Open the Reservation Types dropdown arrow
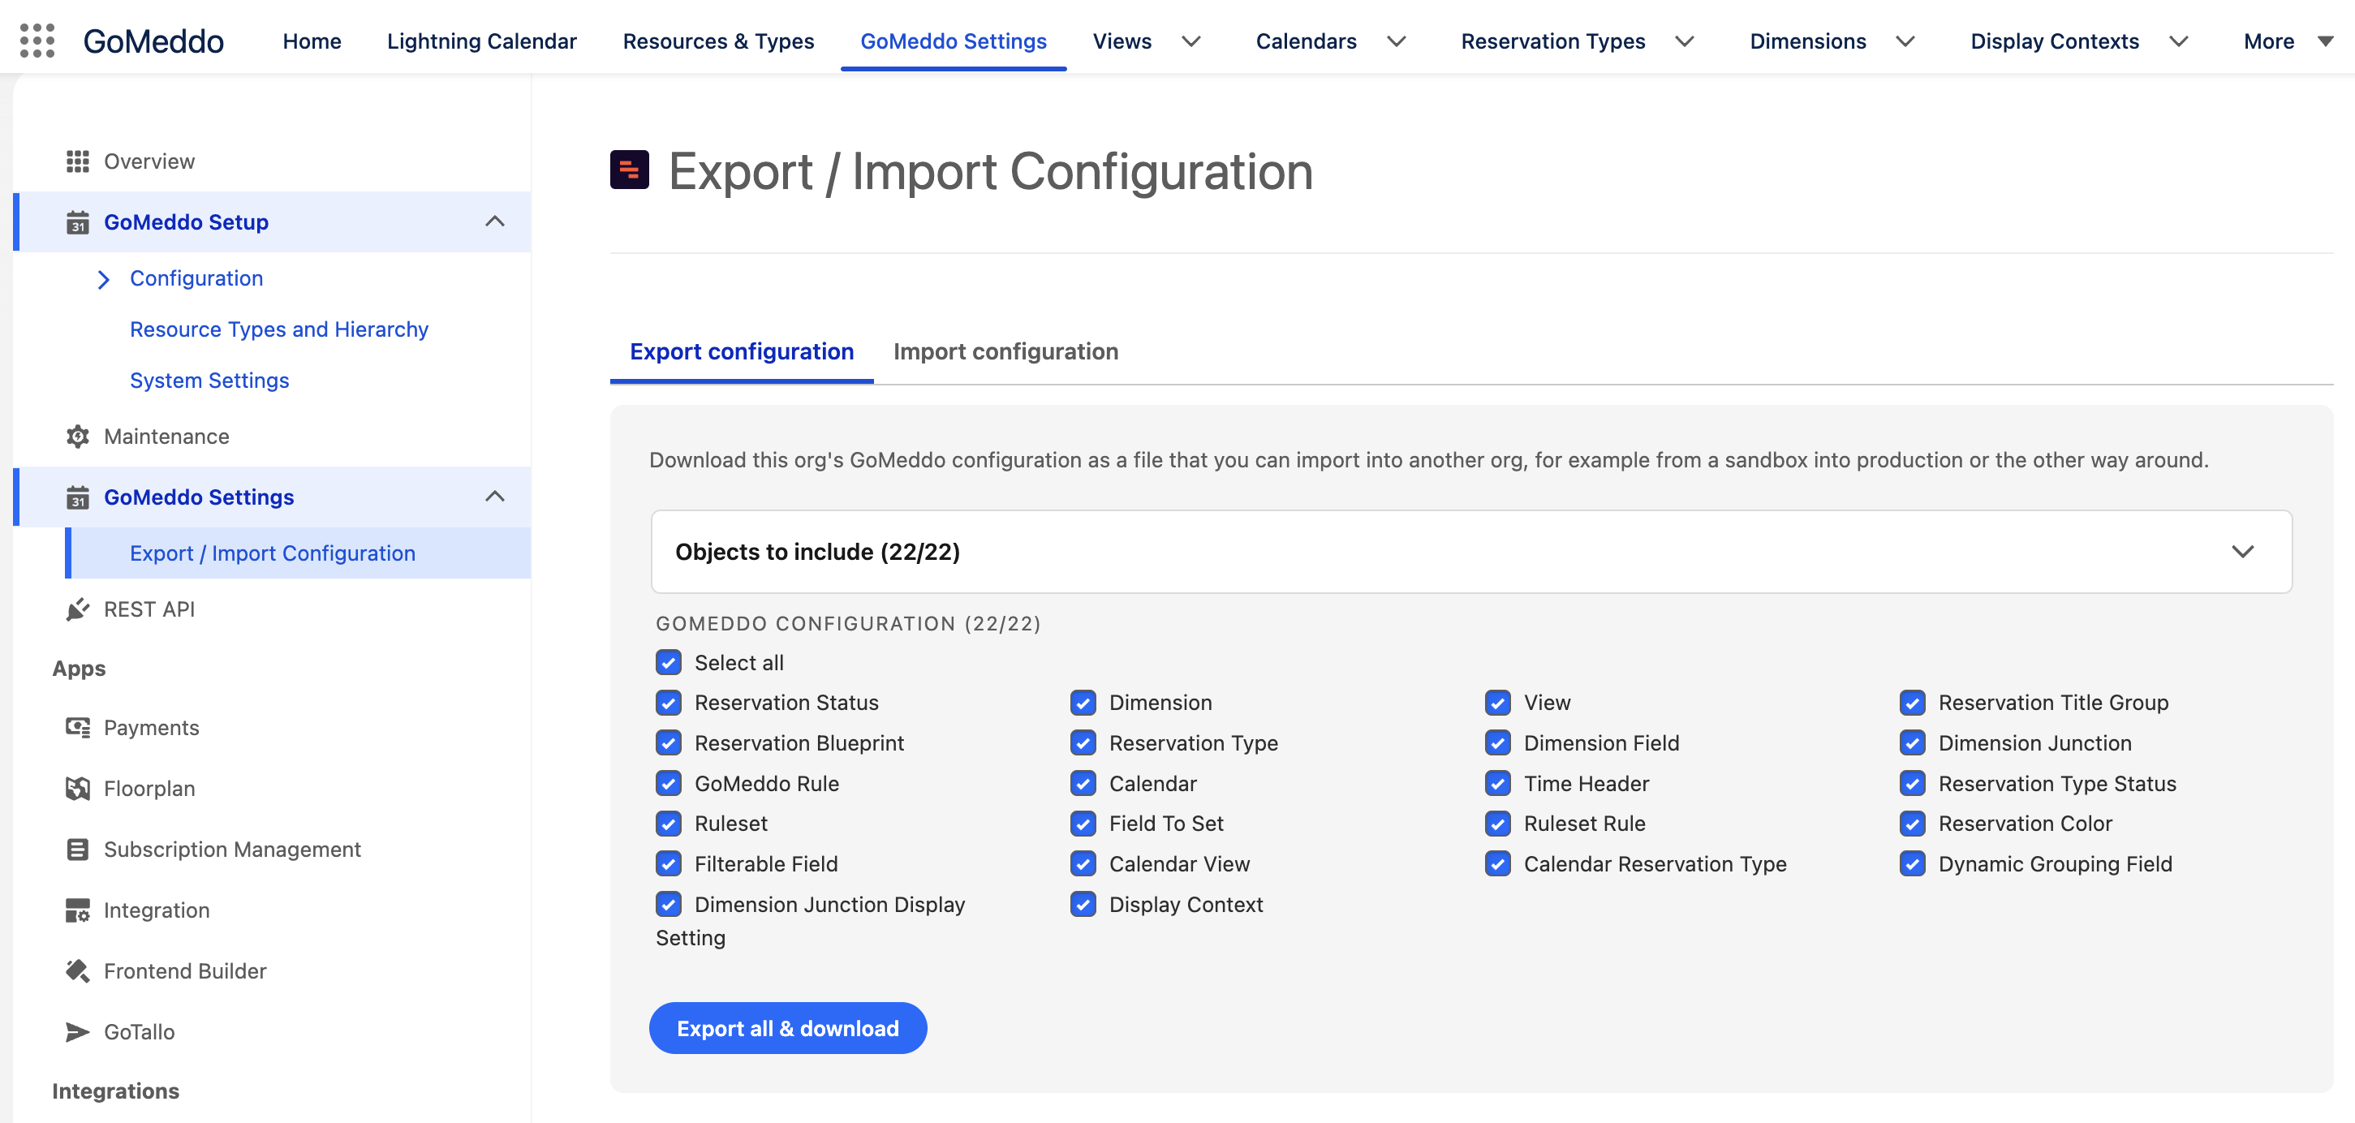 [x=1684, y=41]
